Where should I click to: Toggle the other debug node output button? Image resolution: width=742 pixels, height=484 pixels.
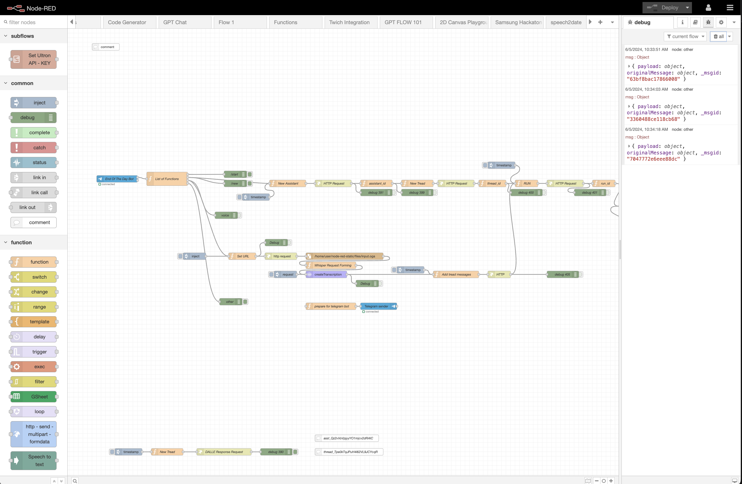point(245,301)
